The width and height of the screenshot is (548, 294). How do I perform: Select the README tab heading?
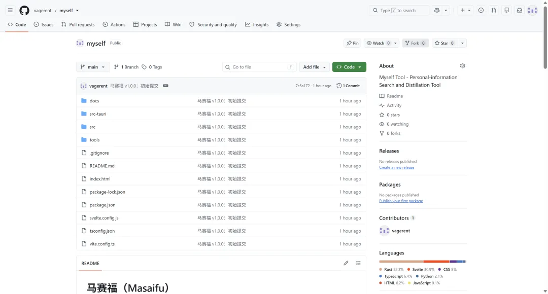pos(90,263)
